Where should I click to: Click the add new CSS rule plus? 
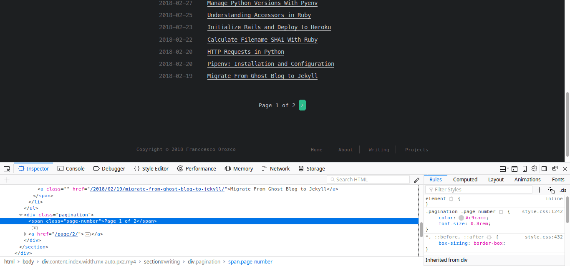click(539, 190)
